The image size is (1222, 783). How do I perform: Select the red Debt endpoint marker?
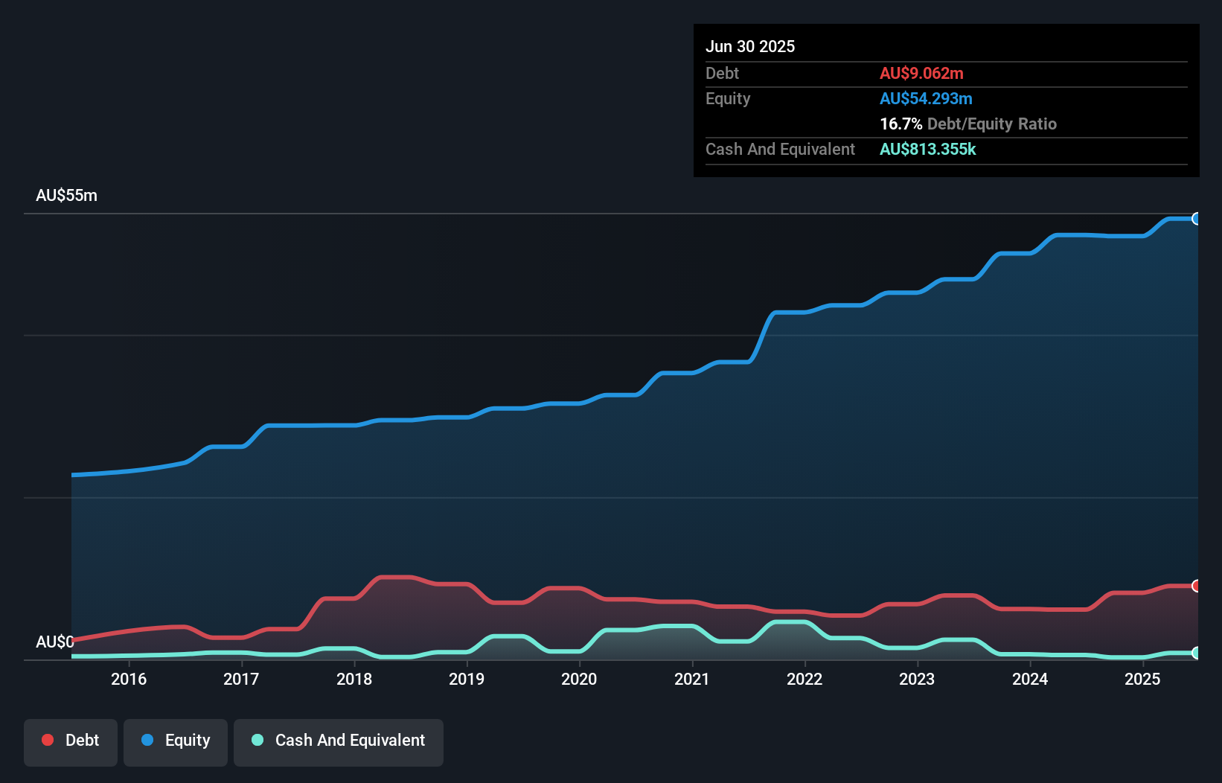tap(1196, 586)
